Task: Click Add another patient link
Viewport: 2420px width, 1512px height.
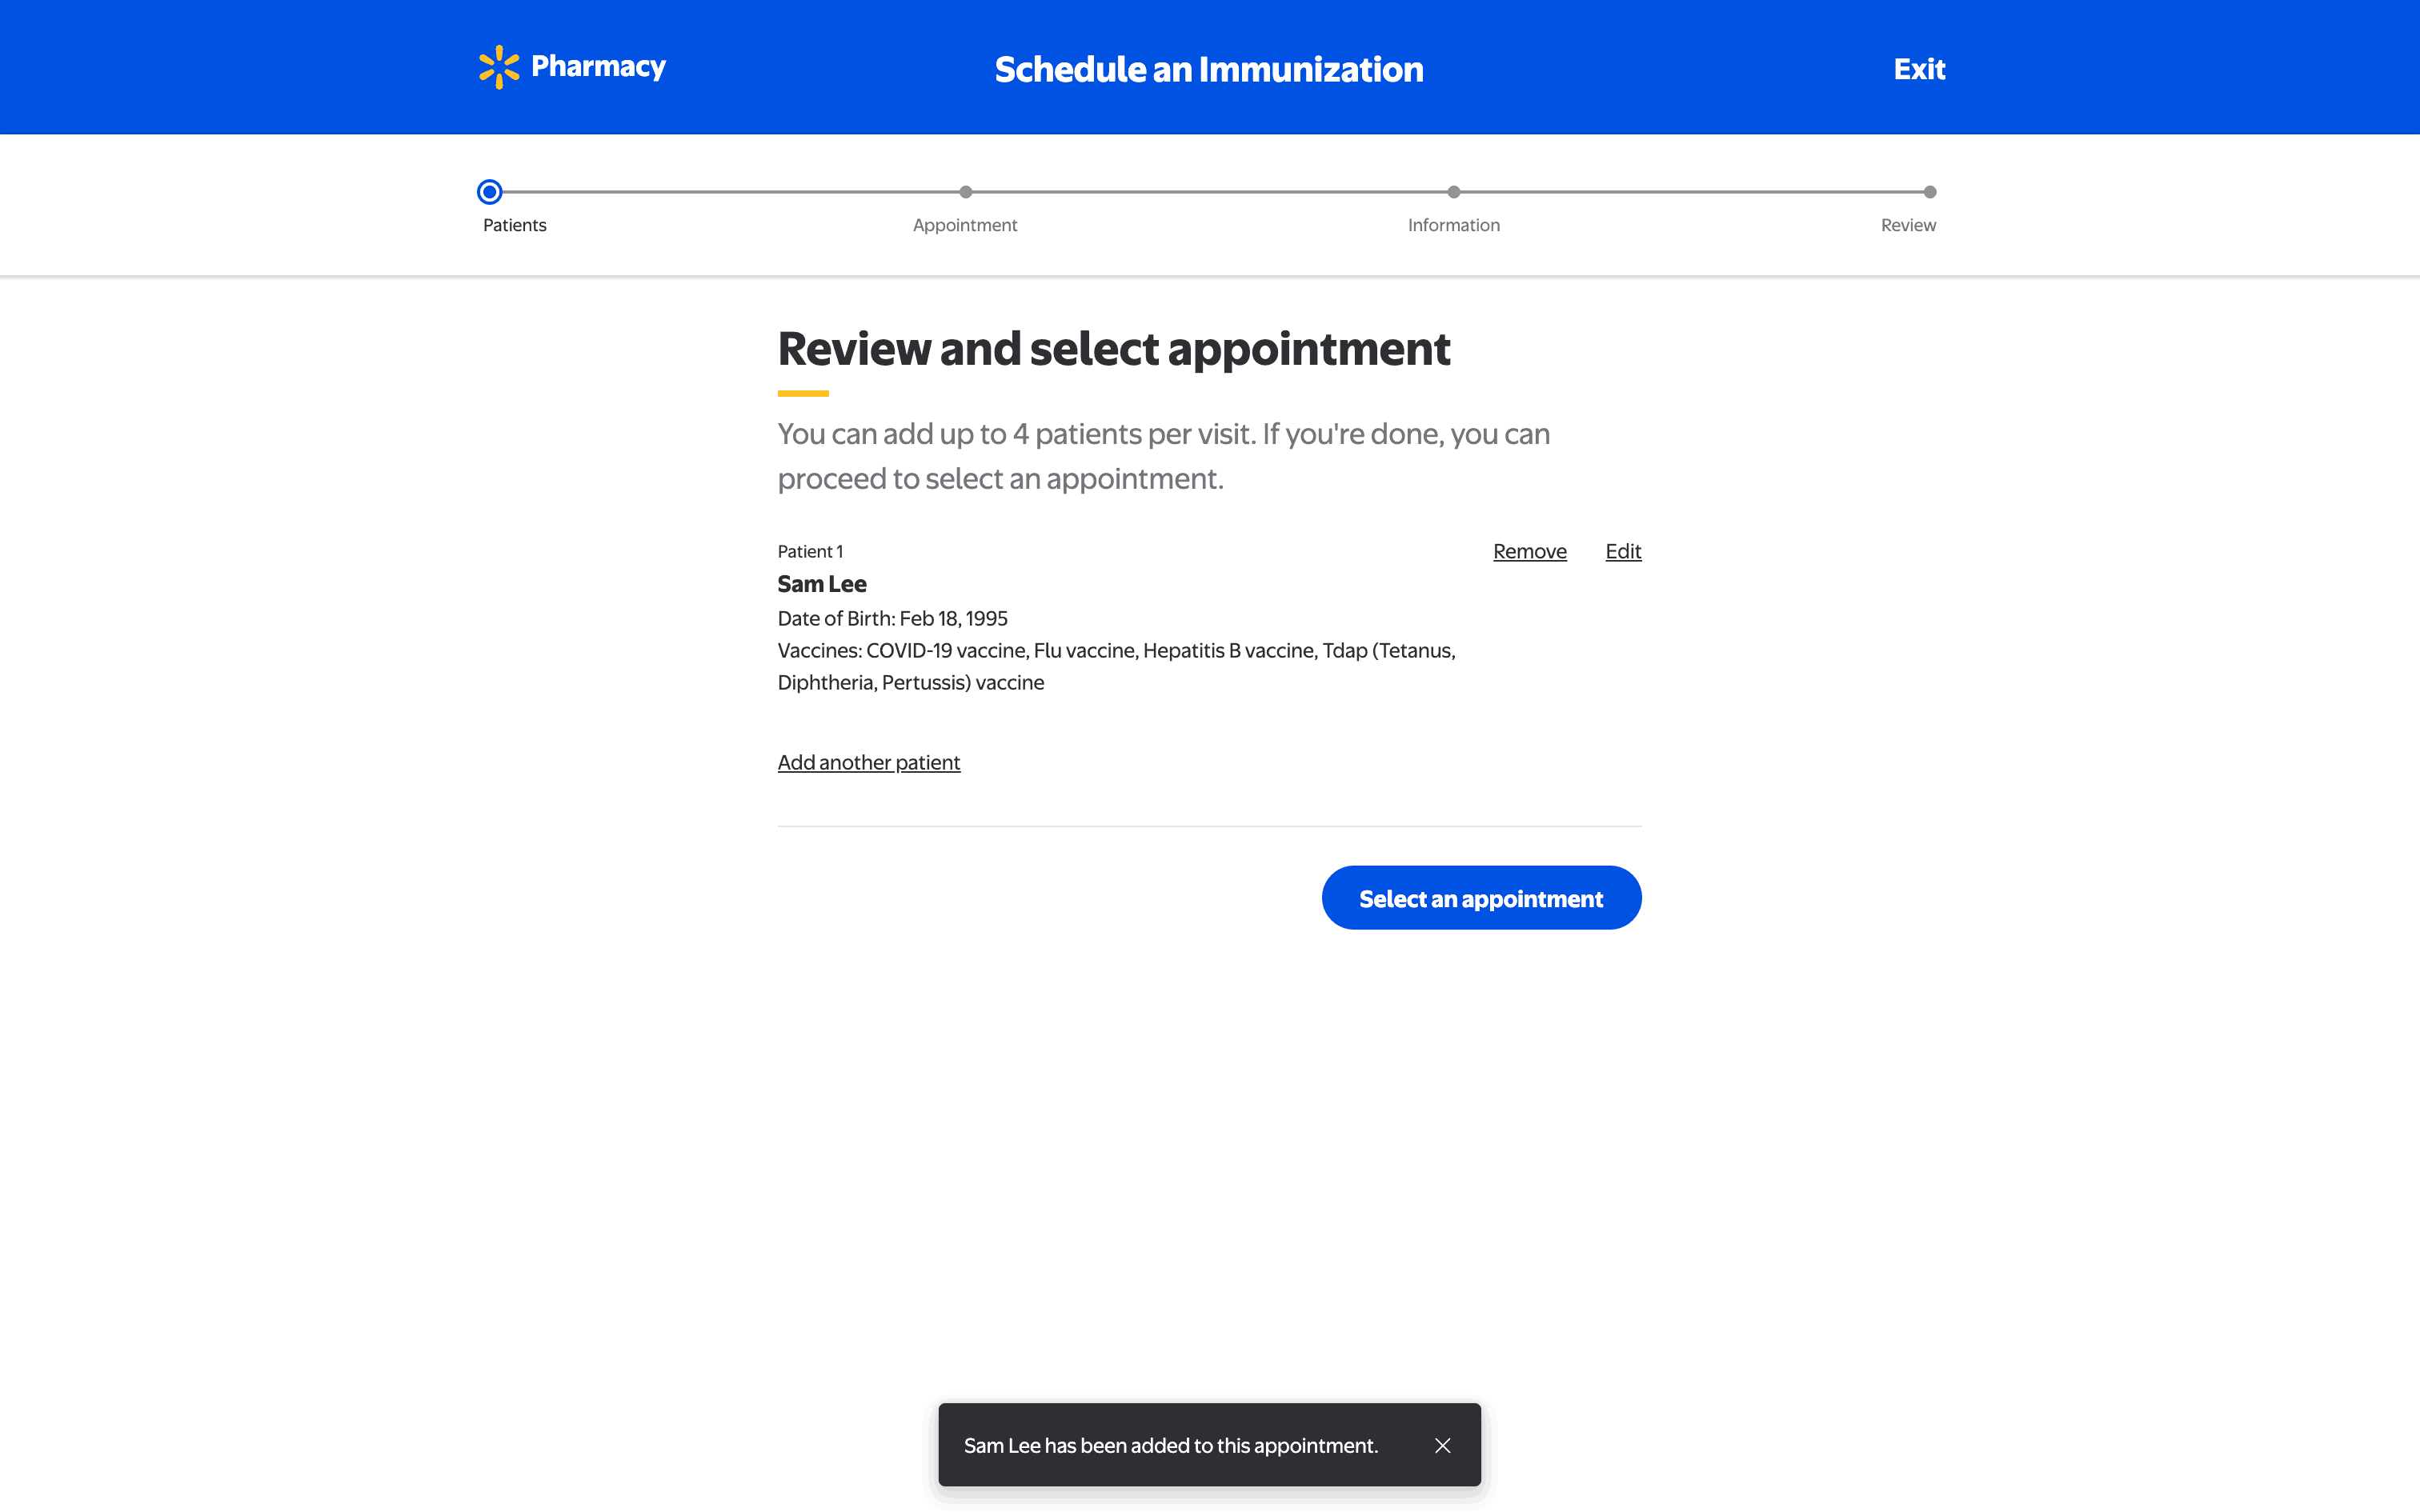Action: pyautogui.click(x=868, y=762)
